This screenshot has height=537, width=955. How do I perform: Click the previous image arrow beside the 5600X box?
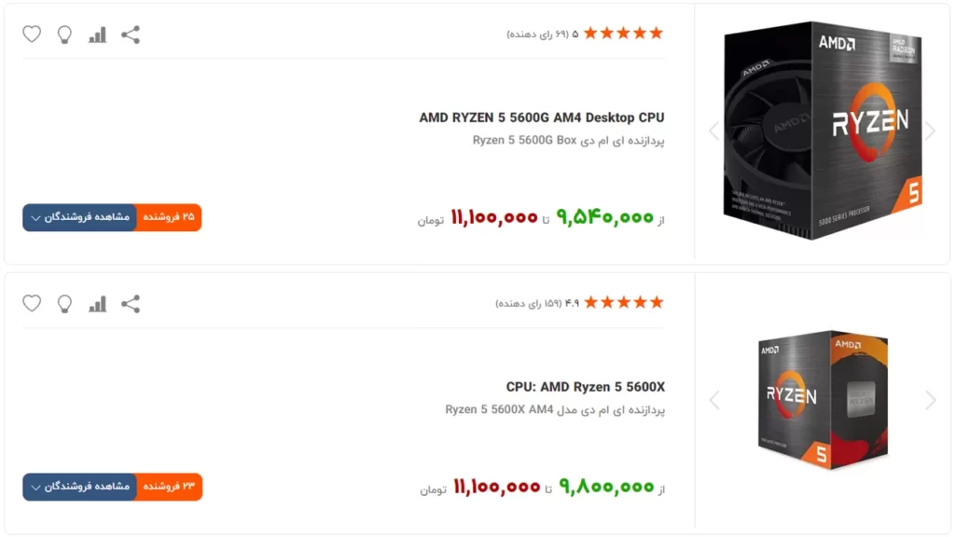point(714,400)
